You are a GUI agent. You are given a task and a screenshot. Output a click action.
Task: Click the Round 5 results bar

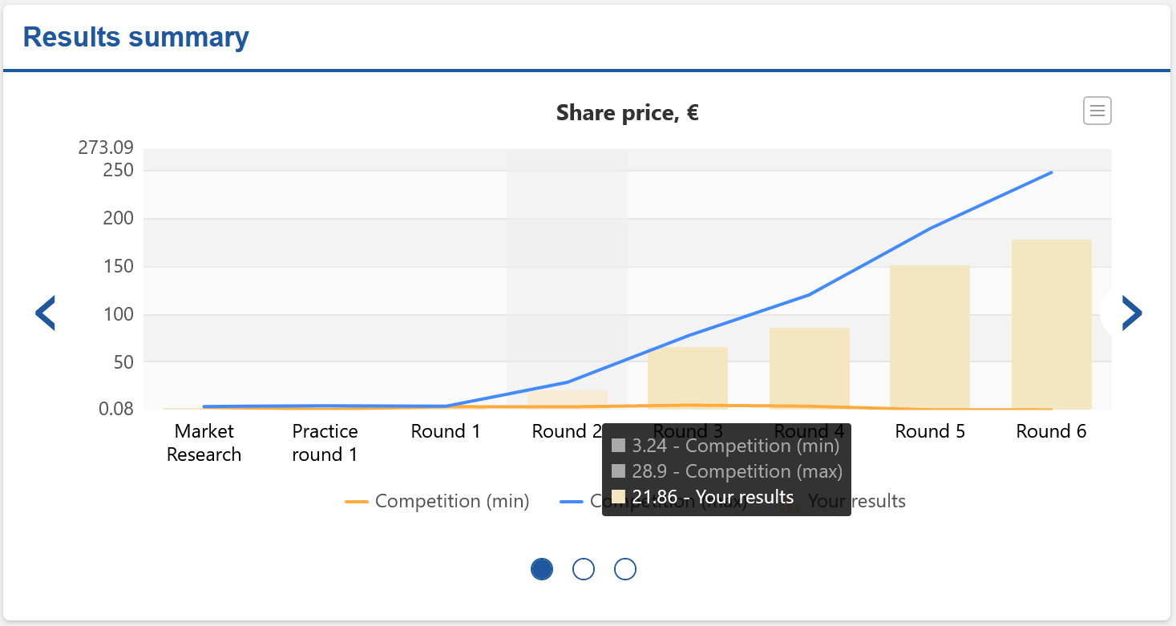pyautogui.click(x=929, y=337)
